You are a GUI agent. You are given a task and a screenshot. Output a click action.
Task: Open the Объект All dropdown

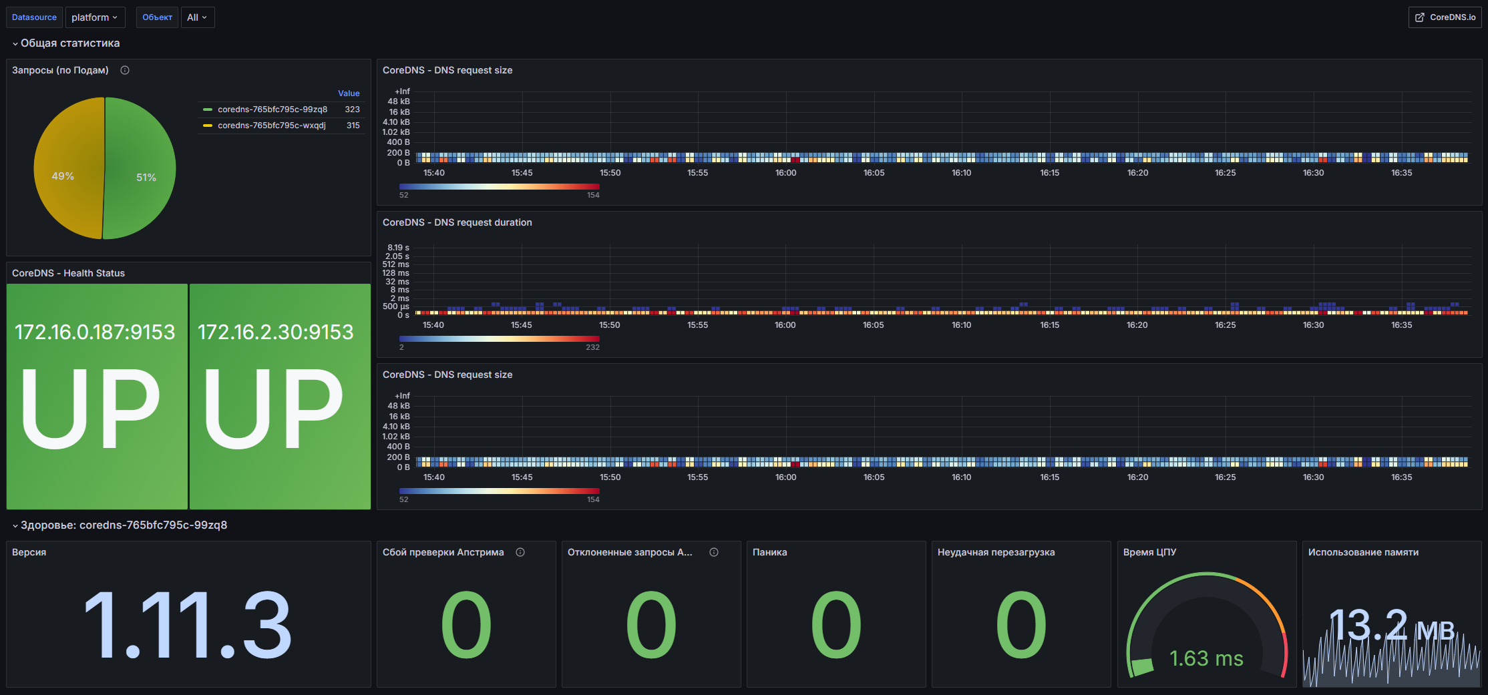[197, 17]
